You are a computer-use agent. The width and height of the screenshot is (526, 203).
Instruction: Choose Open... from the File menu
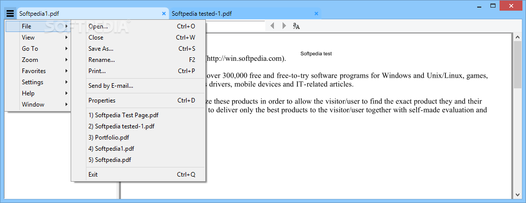coord(138,26)
